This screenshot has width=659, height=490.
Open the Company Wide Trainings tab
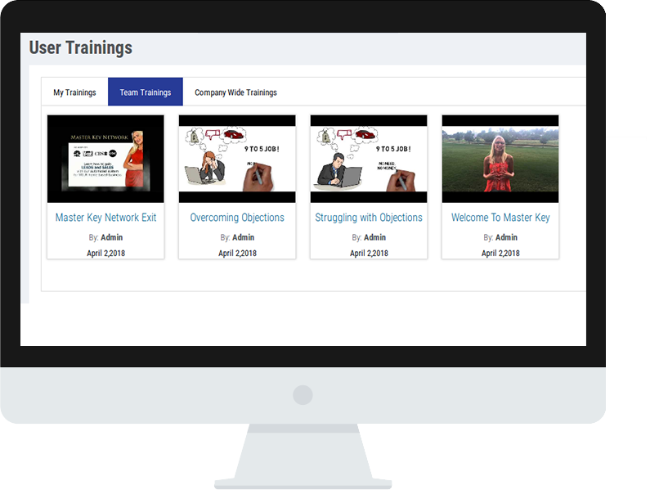point(235,92)
